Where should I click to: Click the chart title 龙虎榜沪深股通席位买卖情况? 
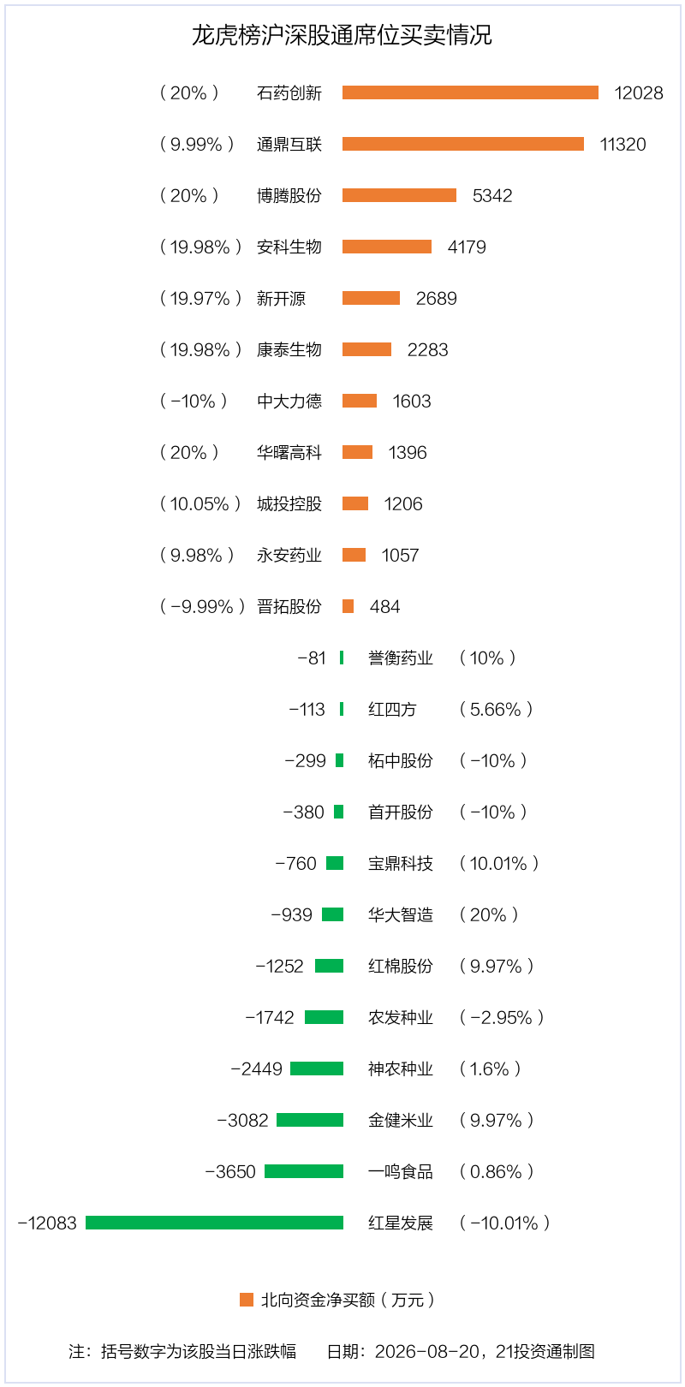point(342,35)
